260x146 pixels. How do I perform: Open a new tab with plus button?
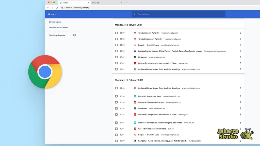tap(127, 3)
